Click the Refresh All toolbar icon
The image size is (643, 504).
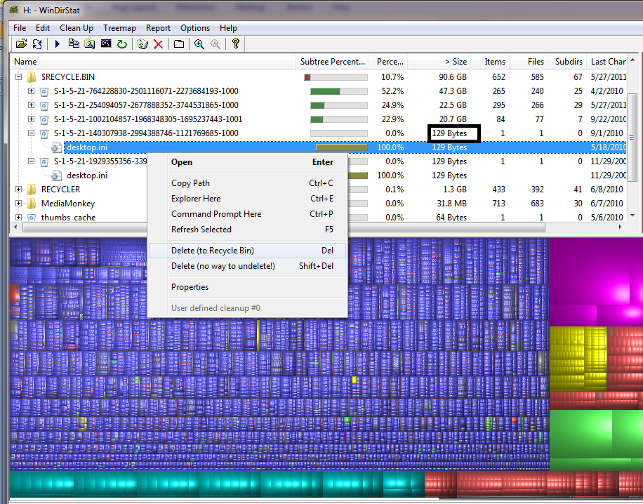click(x=37, y=44)
